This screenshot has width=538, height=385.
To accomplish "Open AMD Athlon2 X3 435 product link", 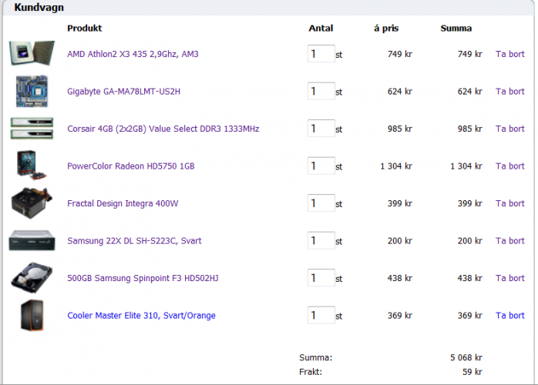I will [x=133, y=54].
